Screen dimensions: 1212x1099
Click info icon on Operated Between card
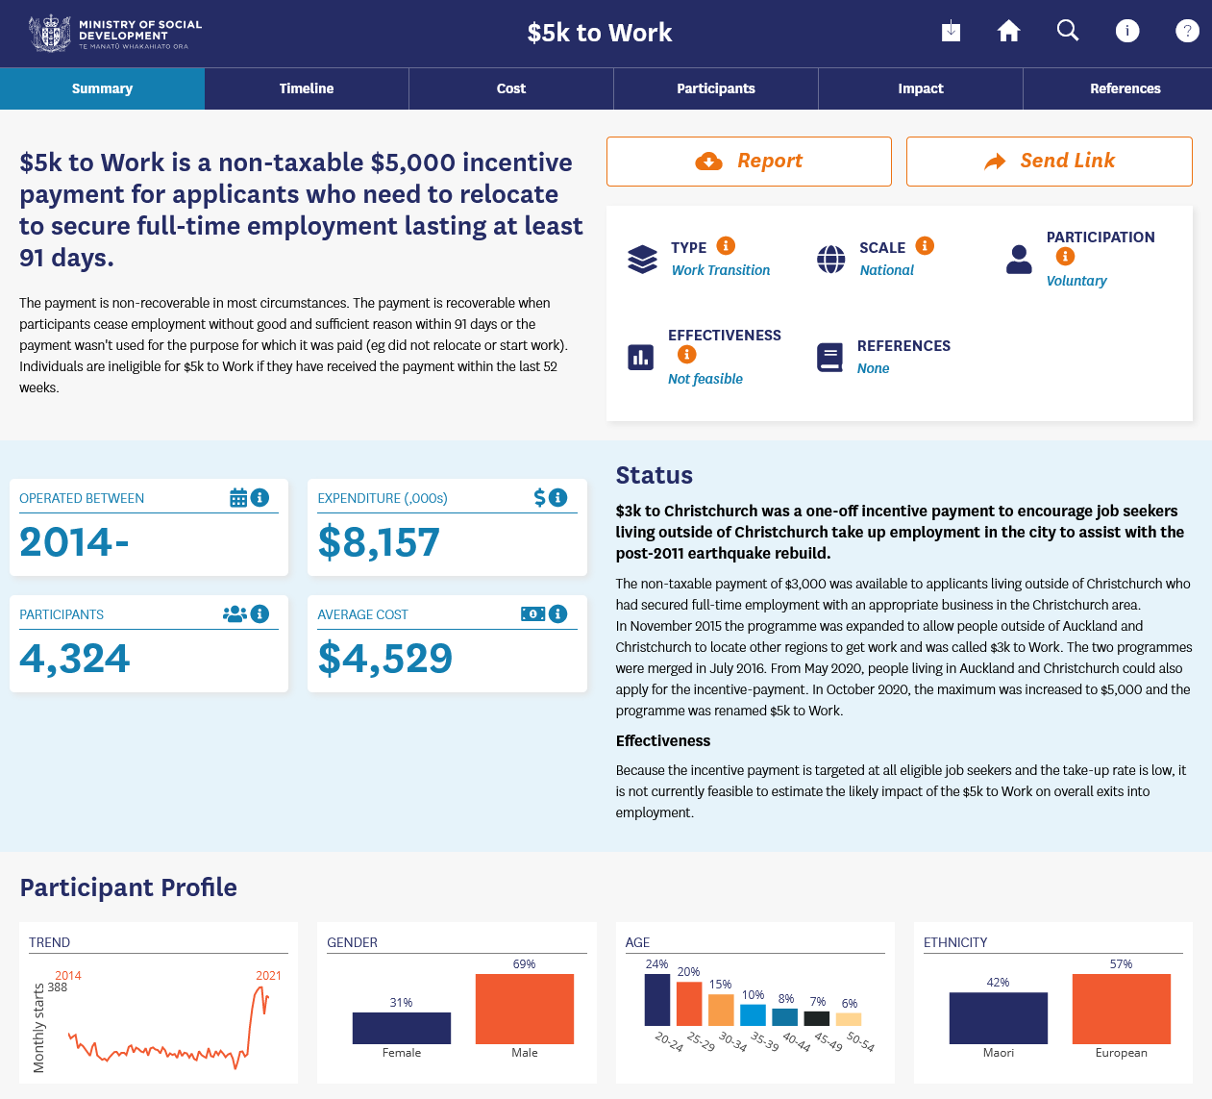260,497
